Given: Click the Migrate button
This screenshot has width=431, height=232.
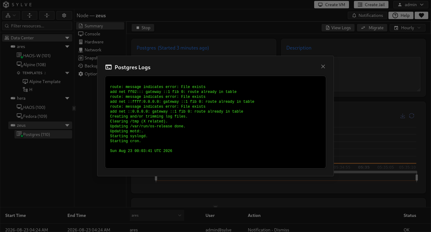Looking at the screenshot, I should [x=372, y=28].
